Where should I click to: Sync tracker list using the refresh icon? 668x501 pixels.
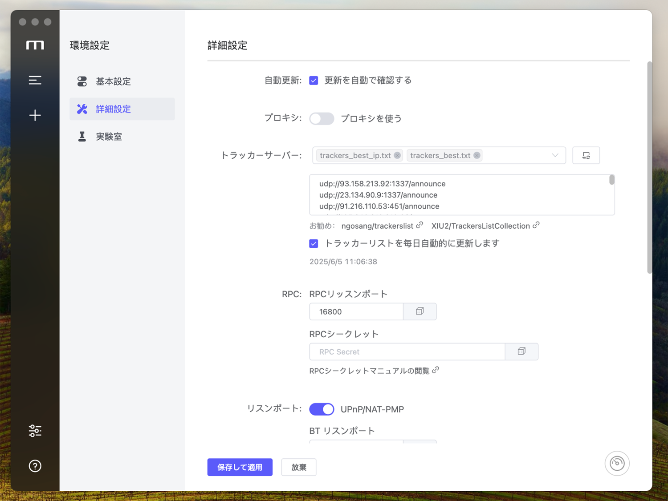[586, 155]
